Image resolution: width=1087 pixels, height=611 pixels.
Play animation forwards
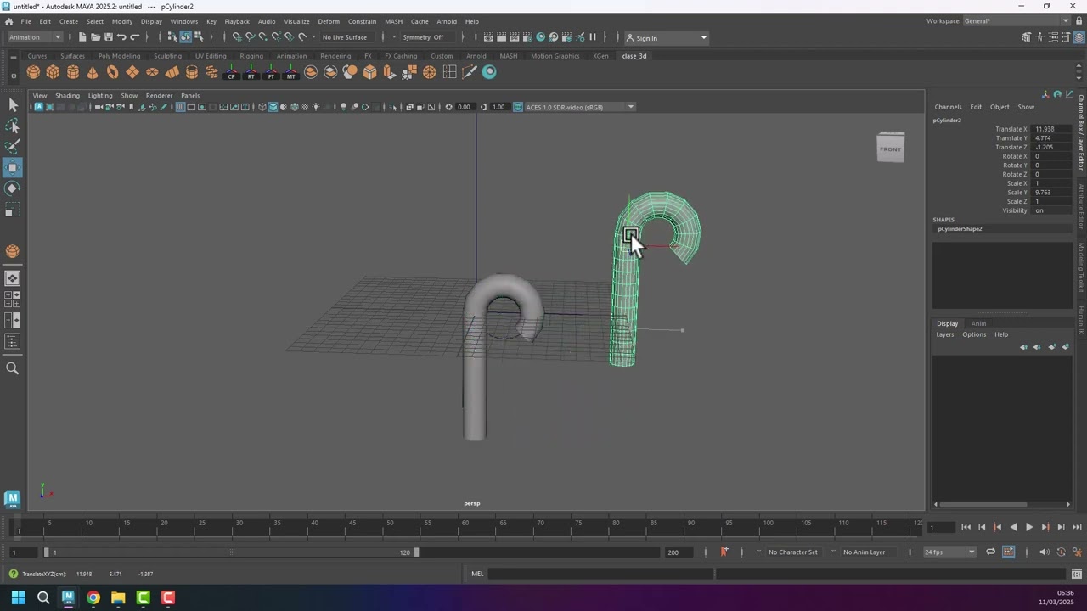(1029, 527)
